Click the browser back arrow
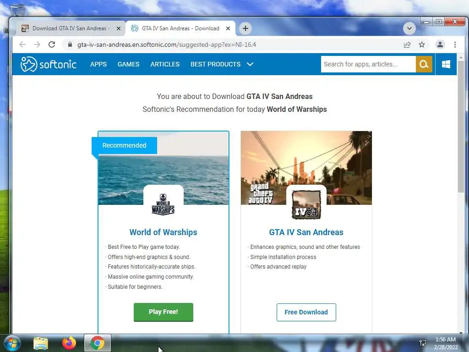The height and width of the screenshot is (352, 469). (x=22, y=44)
